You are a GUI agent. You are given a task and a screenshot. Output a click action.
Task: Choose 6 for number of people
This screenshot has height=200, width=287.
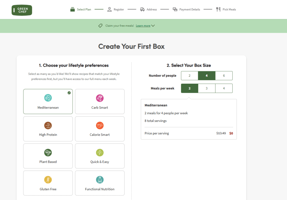(x=224, y=76)
